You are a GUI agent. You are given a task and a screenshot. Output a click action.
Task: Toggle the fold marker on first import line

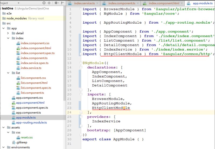[81, 9]
